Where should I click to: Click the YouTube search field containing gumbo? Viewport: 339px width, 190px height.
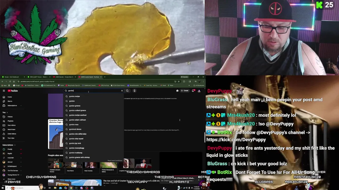[x=93, y=91]
